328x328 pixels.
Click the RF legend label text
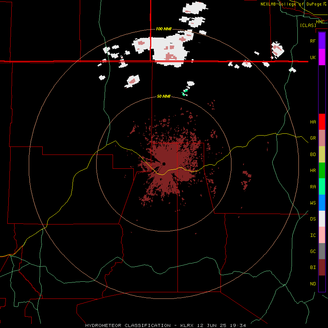(313, 41)
